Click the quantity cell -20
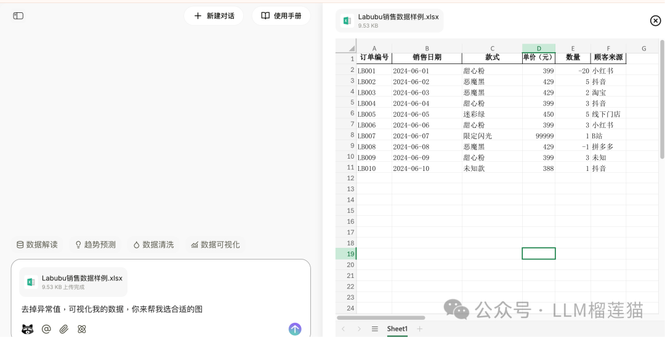 pyautogui.click(x=573, y=71)
